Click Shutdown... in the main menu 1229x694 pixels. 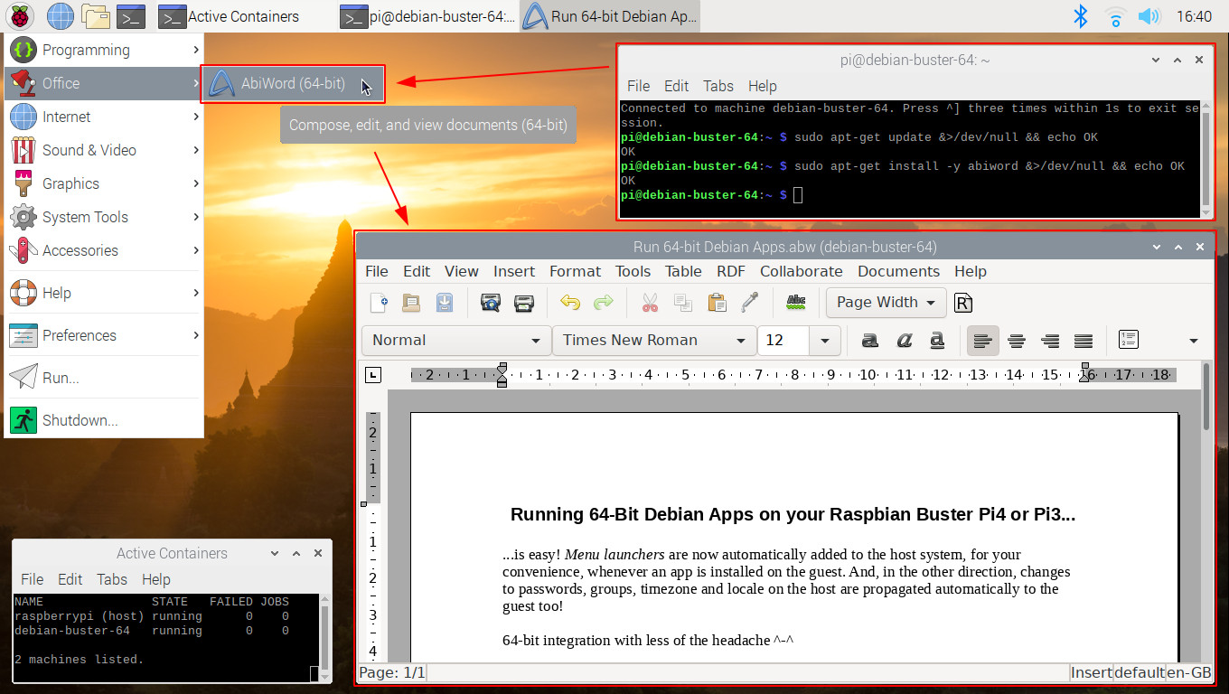(x=104, y=420)
